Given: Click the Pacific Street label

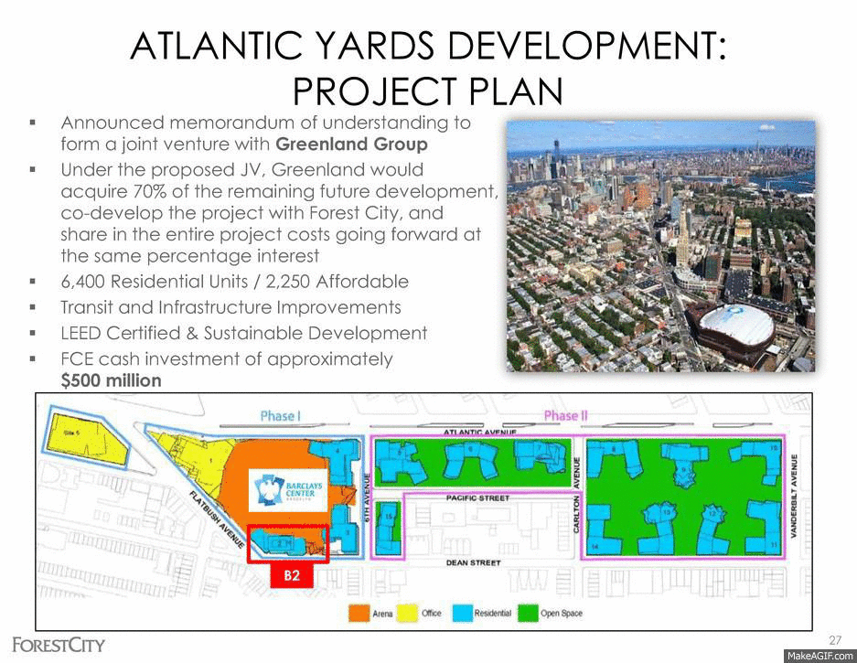Looking at the screenshot, I should 477,498.
